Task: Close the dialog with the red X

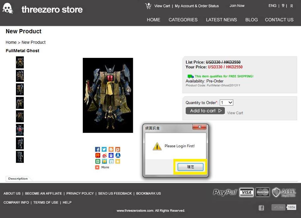Action: coord(199,127)
